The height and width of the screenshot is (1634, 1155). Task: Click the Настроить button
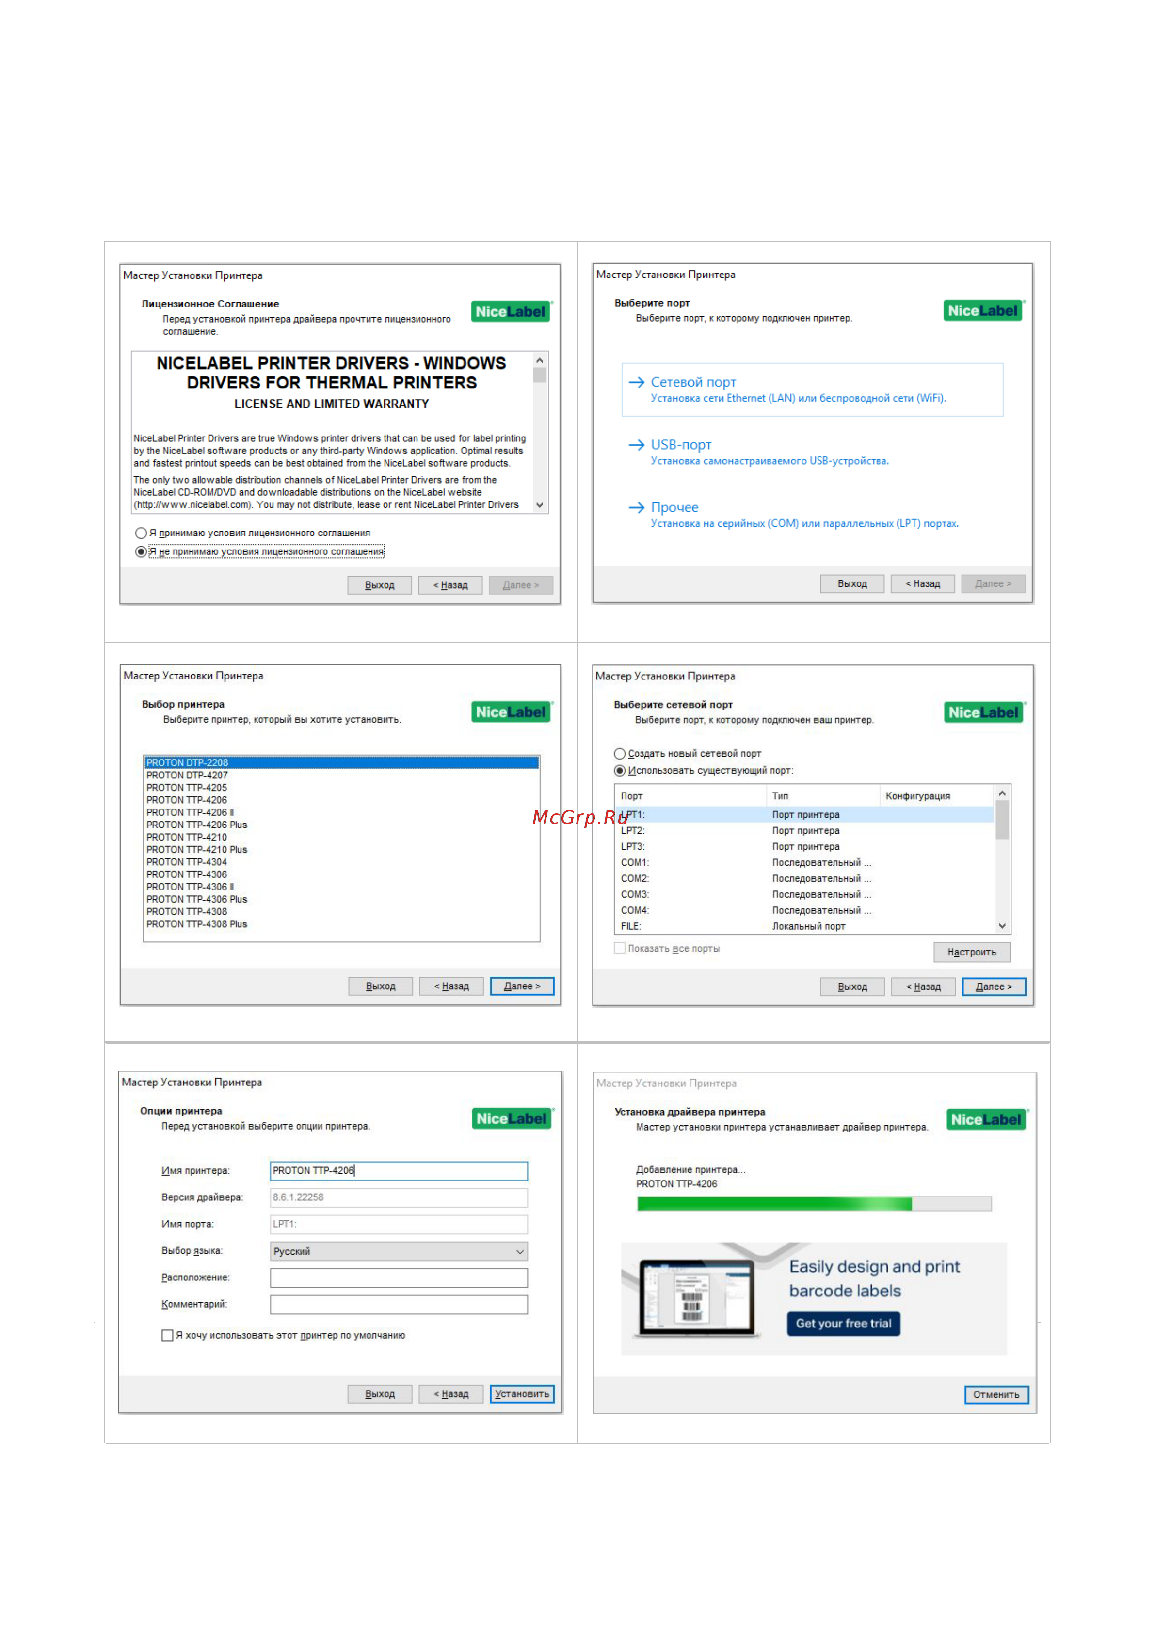(x=971, y=952)
